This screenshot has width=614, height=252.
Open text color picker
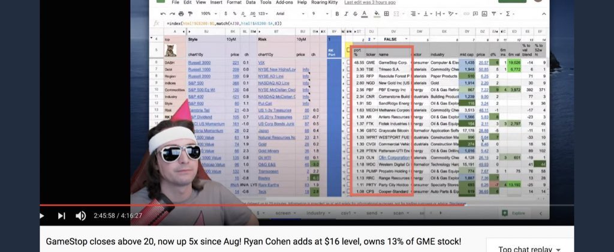(x=364, y=14)
